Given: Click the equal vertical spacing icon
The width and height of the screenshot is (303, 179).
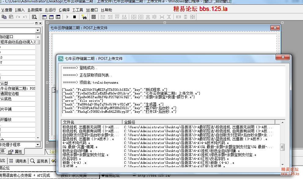Looking at the screenshot, I should [169, 17].
